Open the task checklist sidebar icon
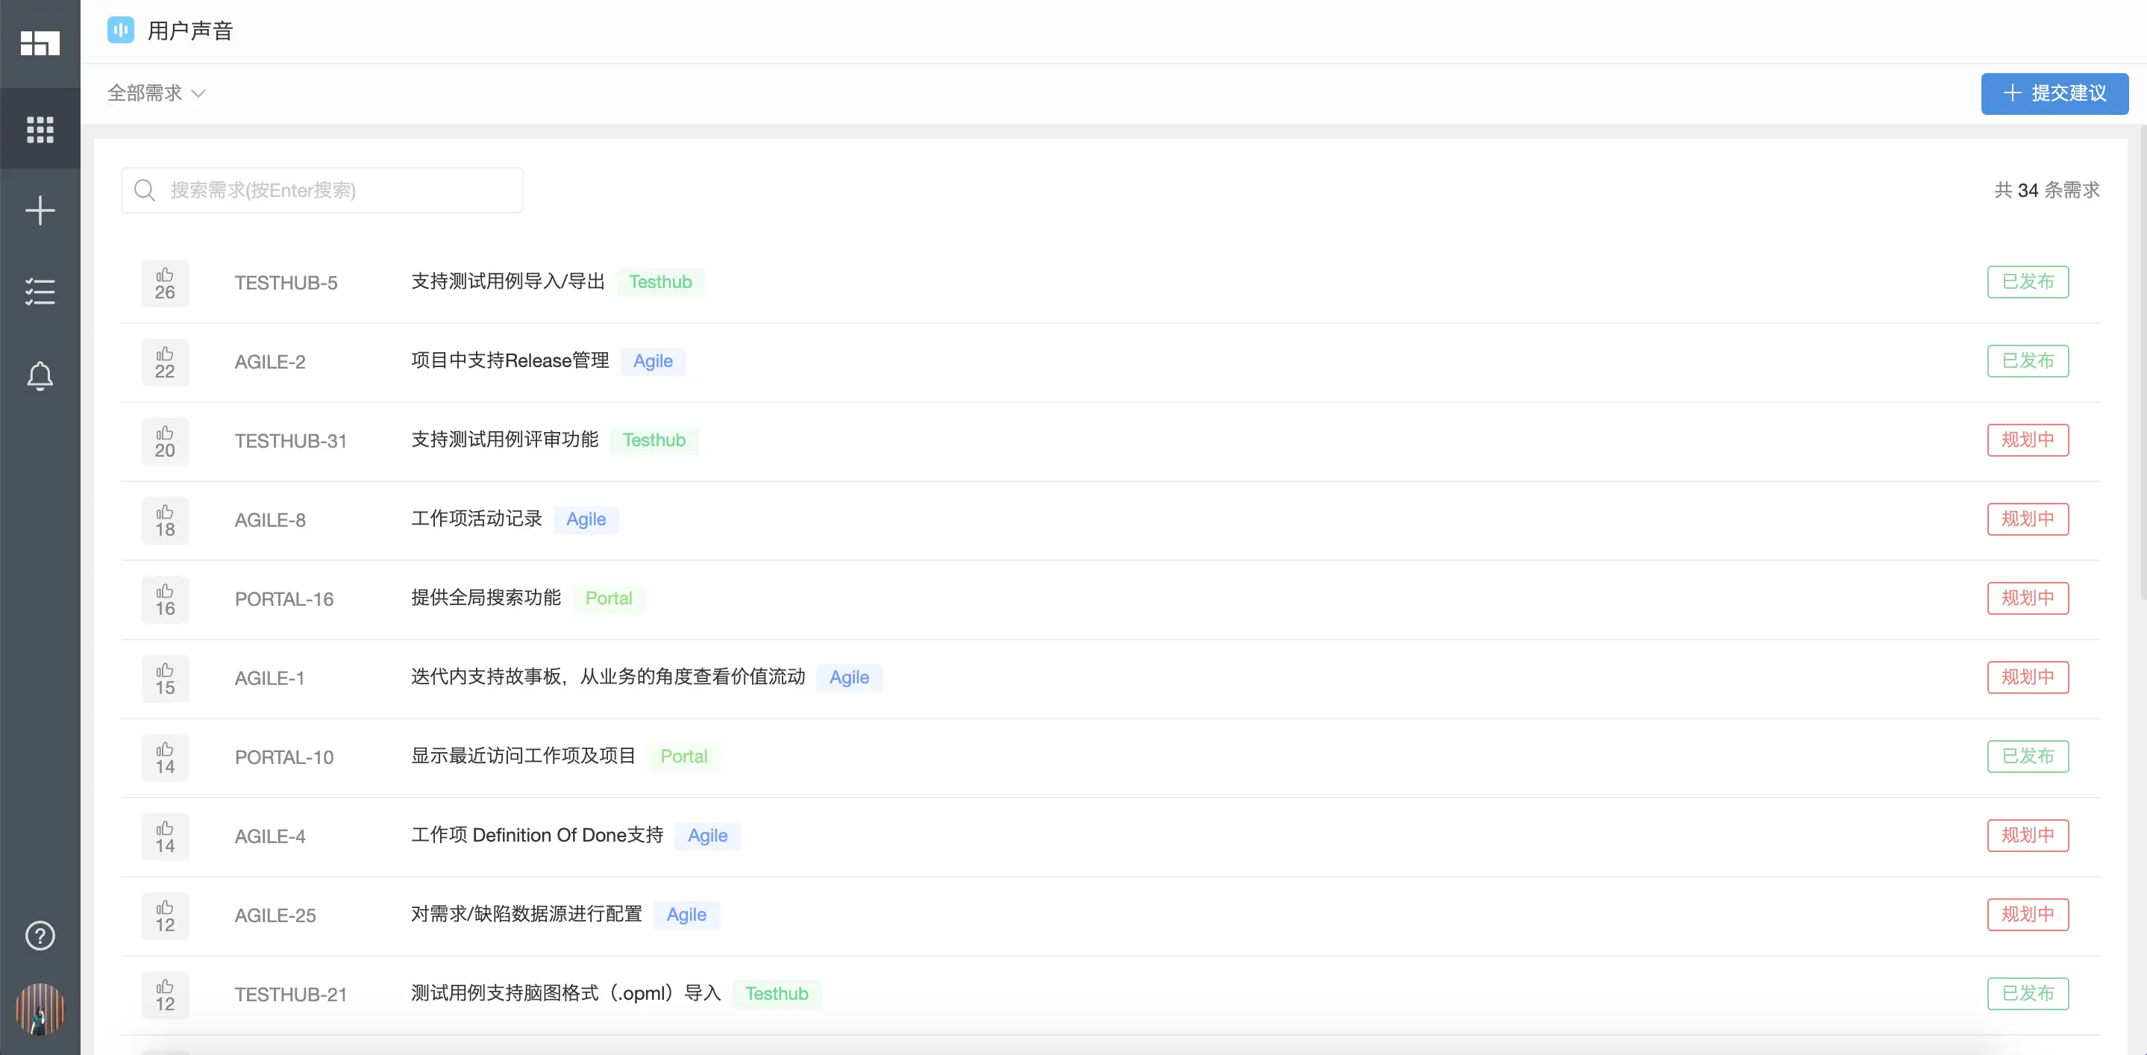2147x1055 pixels. pyautogui.click(x=40, y=292)
